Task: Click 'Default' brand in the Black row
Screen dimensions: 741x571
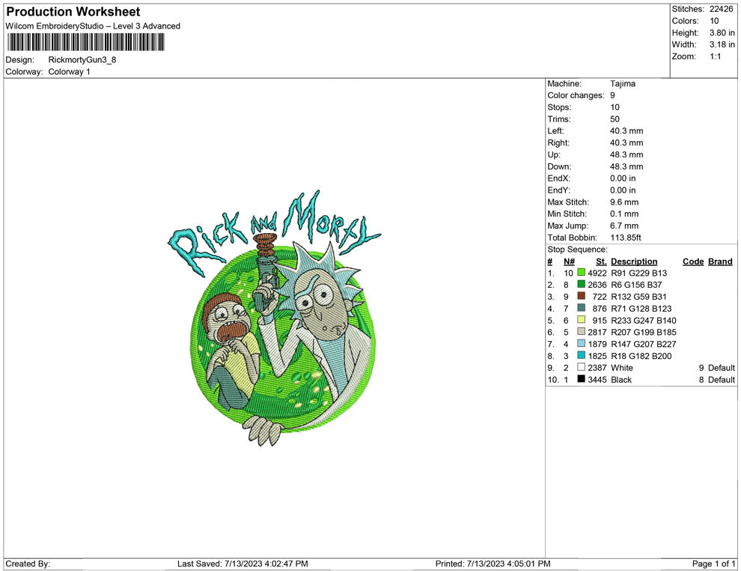Action: [722, 379]
